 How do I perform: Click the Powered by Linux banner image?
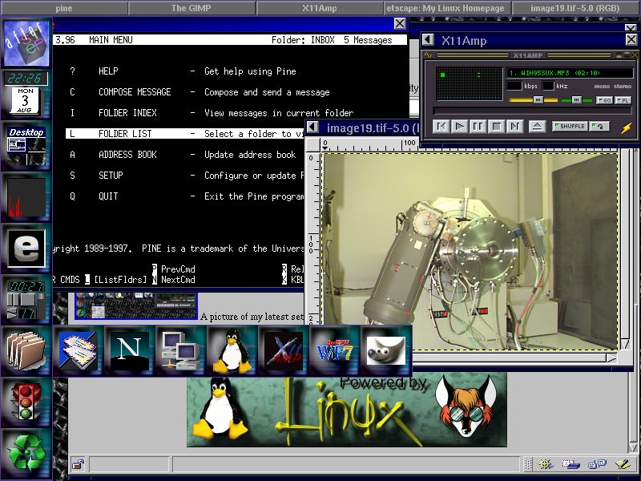pyautogui.click(x=347, y=411)
